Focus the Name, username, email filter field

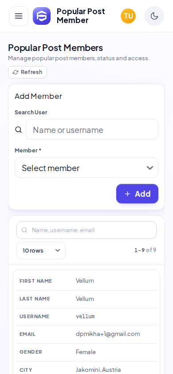click(86, 230)
